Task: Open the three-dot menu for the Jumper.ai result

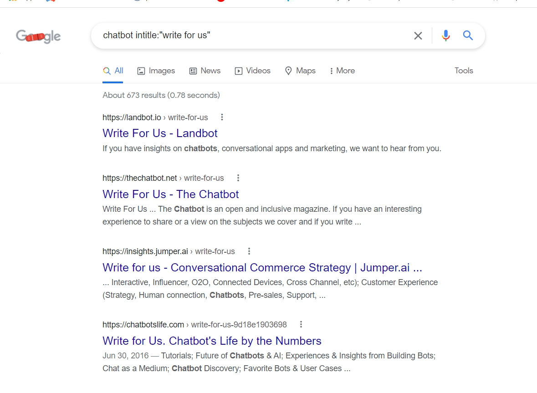Action: tap(249, 251)
